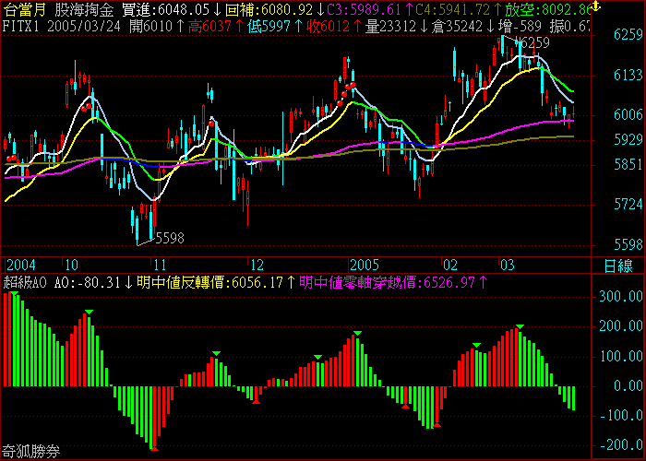Click the 奇狐勝券 logo in bottom corner

(31, 452)
